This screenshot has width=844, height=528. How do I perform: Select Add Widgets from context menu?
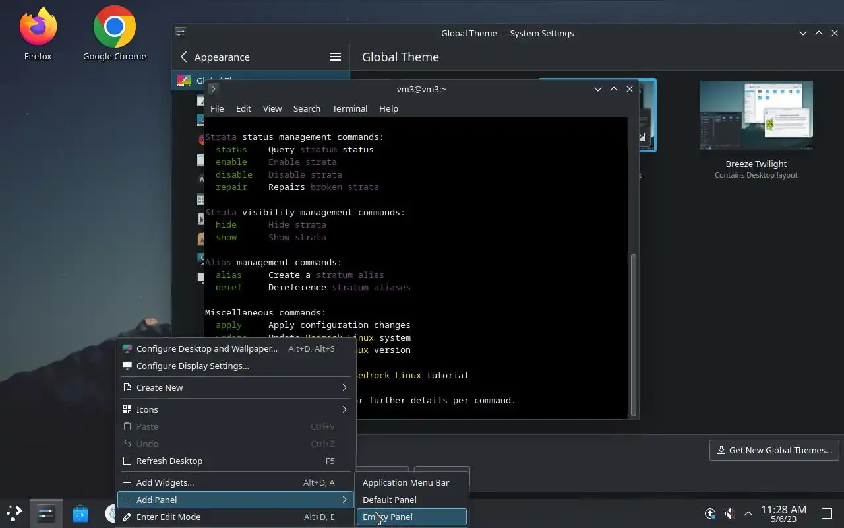[235, 482]
